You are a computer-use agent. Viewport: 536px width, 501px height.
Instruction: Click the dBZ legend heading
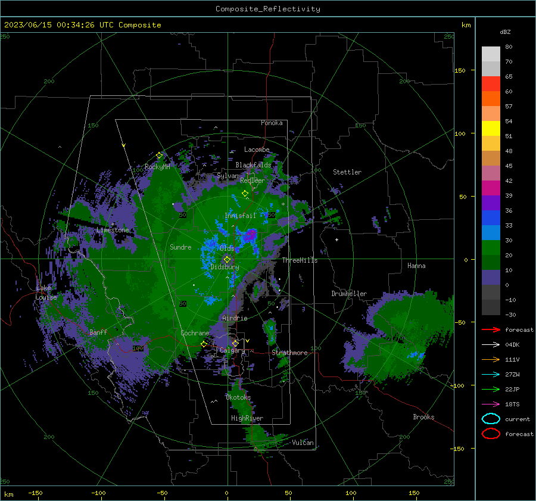click(505, 32)
